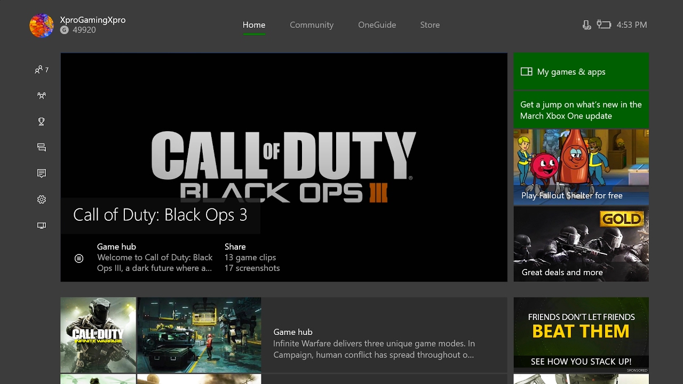Screen dimensions: 683x384
Task: Open the Infinite Warfare Game hub link
Action: click(x=374, y=343)
